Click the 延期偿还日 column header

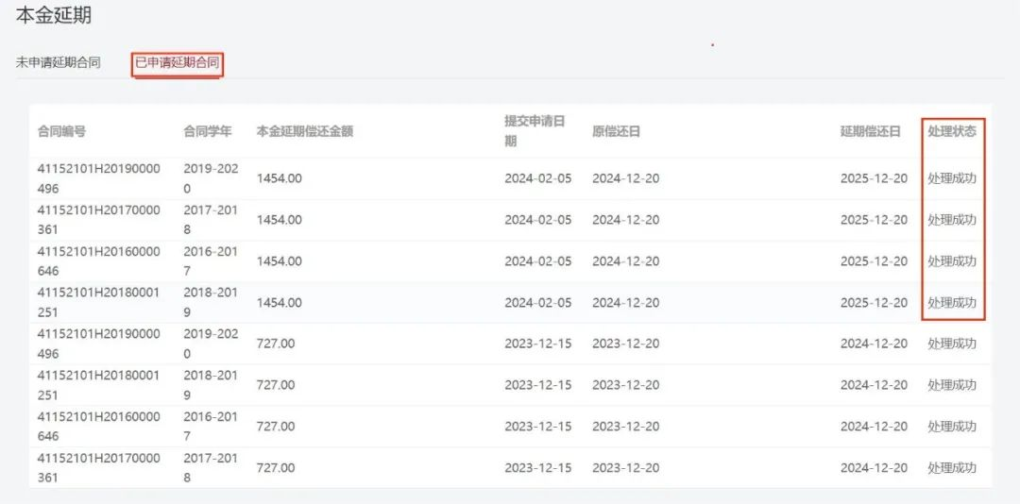pyautogui.click(x=870, y=131)
